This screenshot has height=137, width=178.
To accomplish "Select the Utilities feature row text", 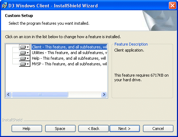I will pos(69,53).
